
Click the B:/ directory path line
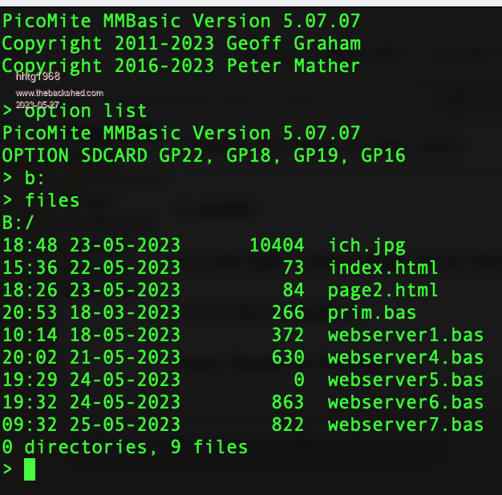point(18,223)
